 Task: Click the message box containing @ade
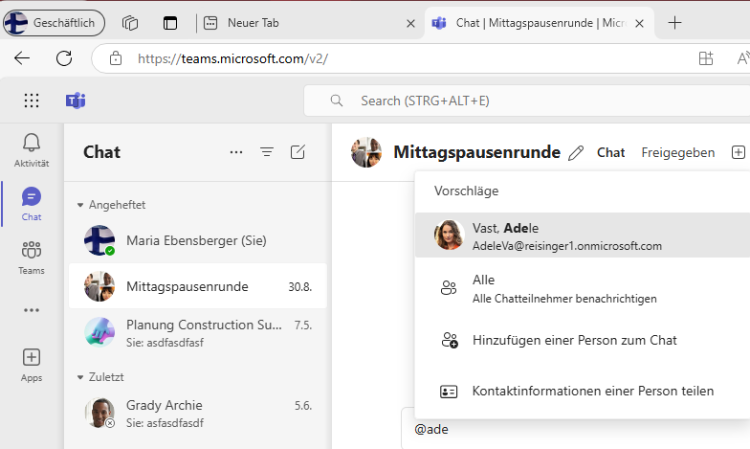point(576,429)
